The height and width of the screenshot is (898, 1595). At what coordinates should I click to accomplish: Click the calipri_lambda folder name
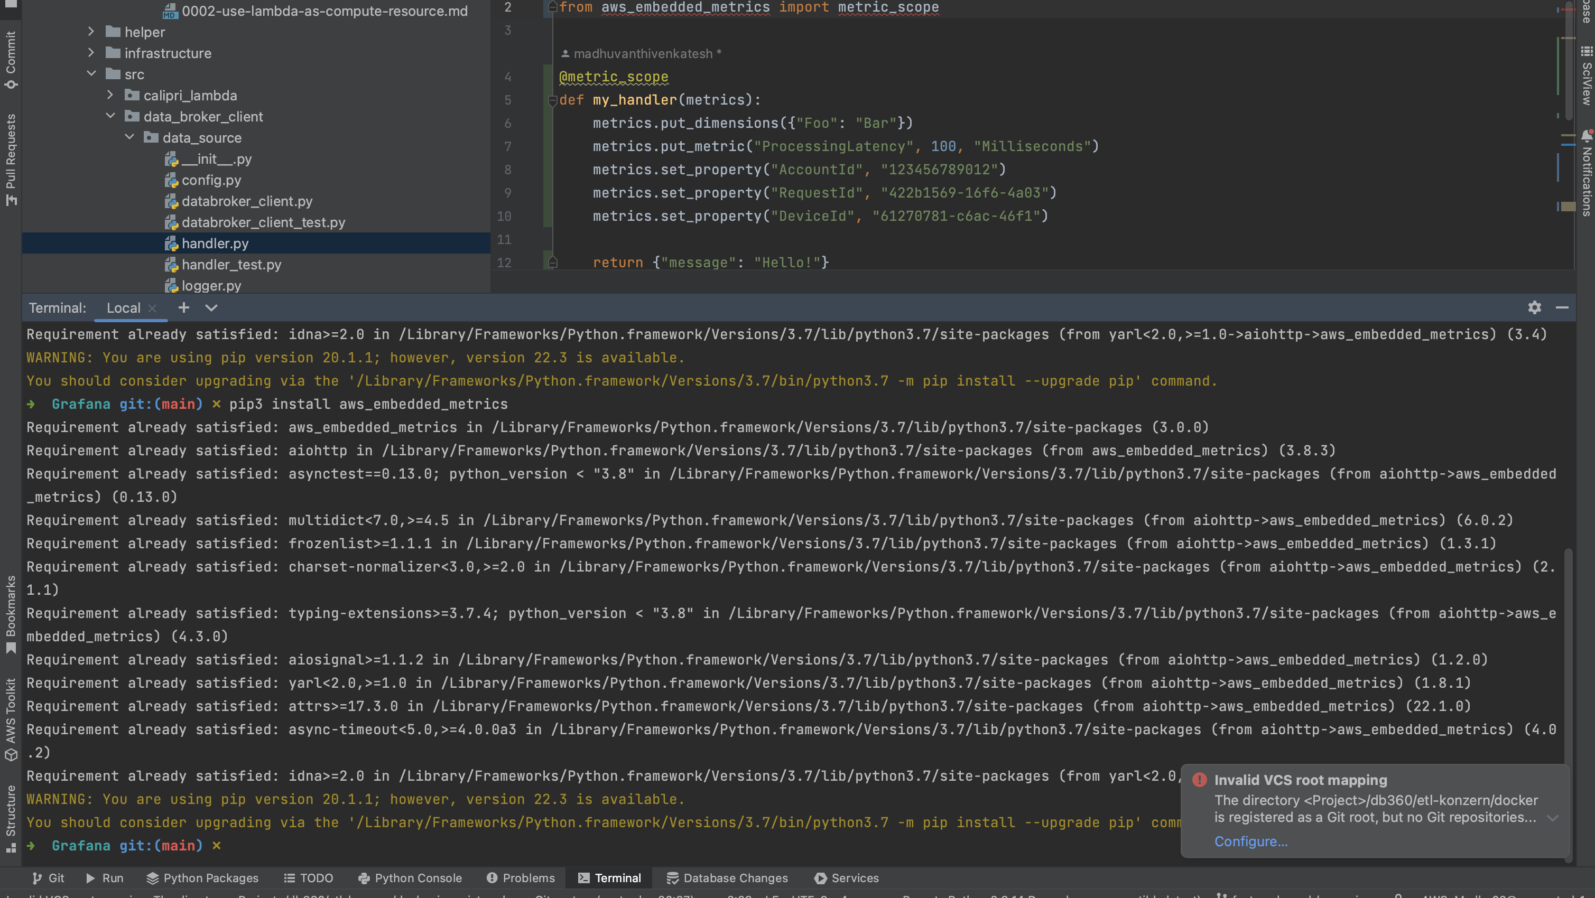190,95
